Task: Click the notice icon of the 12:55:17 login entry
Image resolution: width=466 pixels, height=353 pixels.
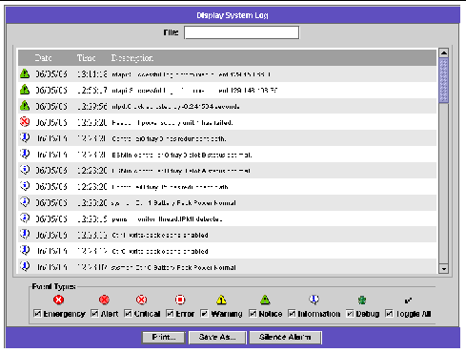Action: 25,90
